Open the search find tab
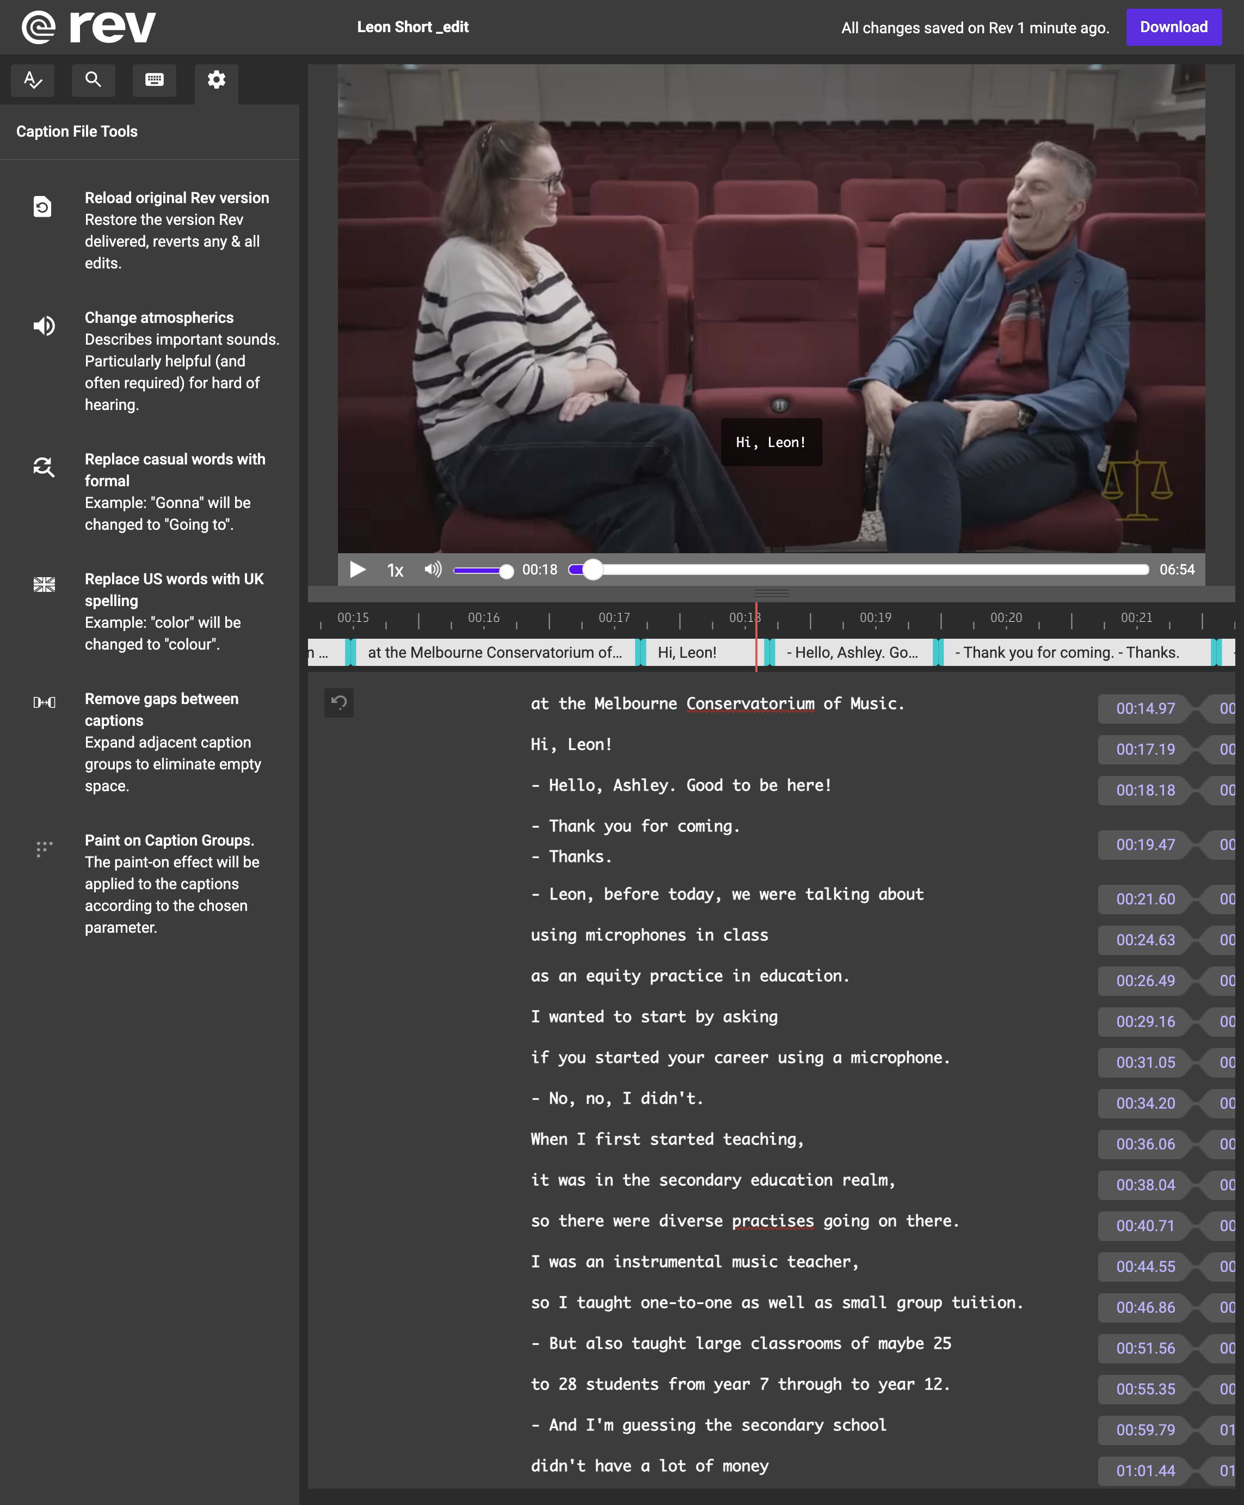1244x1505 pixels. click(x=93, y=79)
